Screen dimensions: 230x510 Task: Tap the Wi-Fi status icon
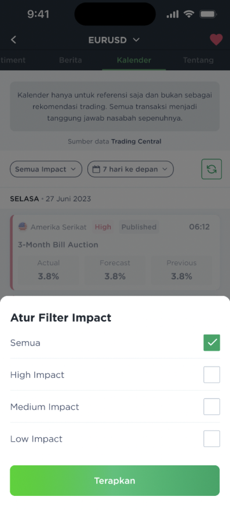pyautogui.click(x=189, y=14)
